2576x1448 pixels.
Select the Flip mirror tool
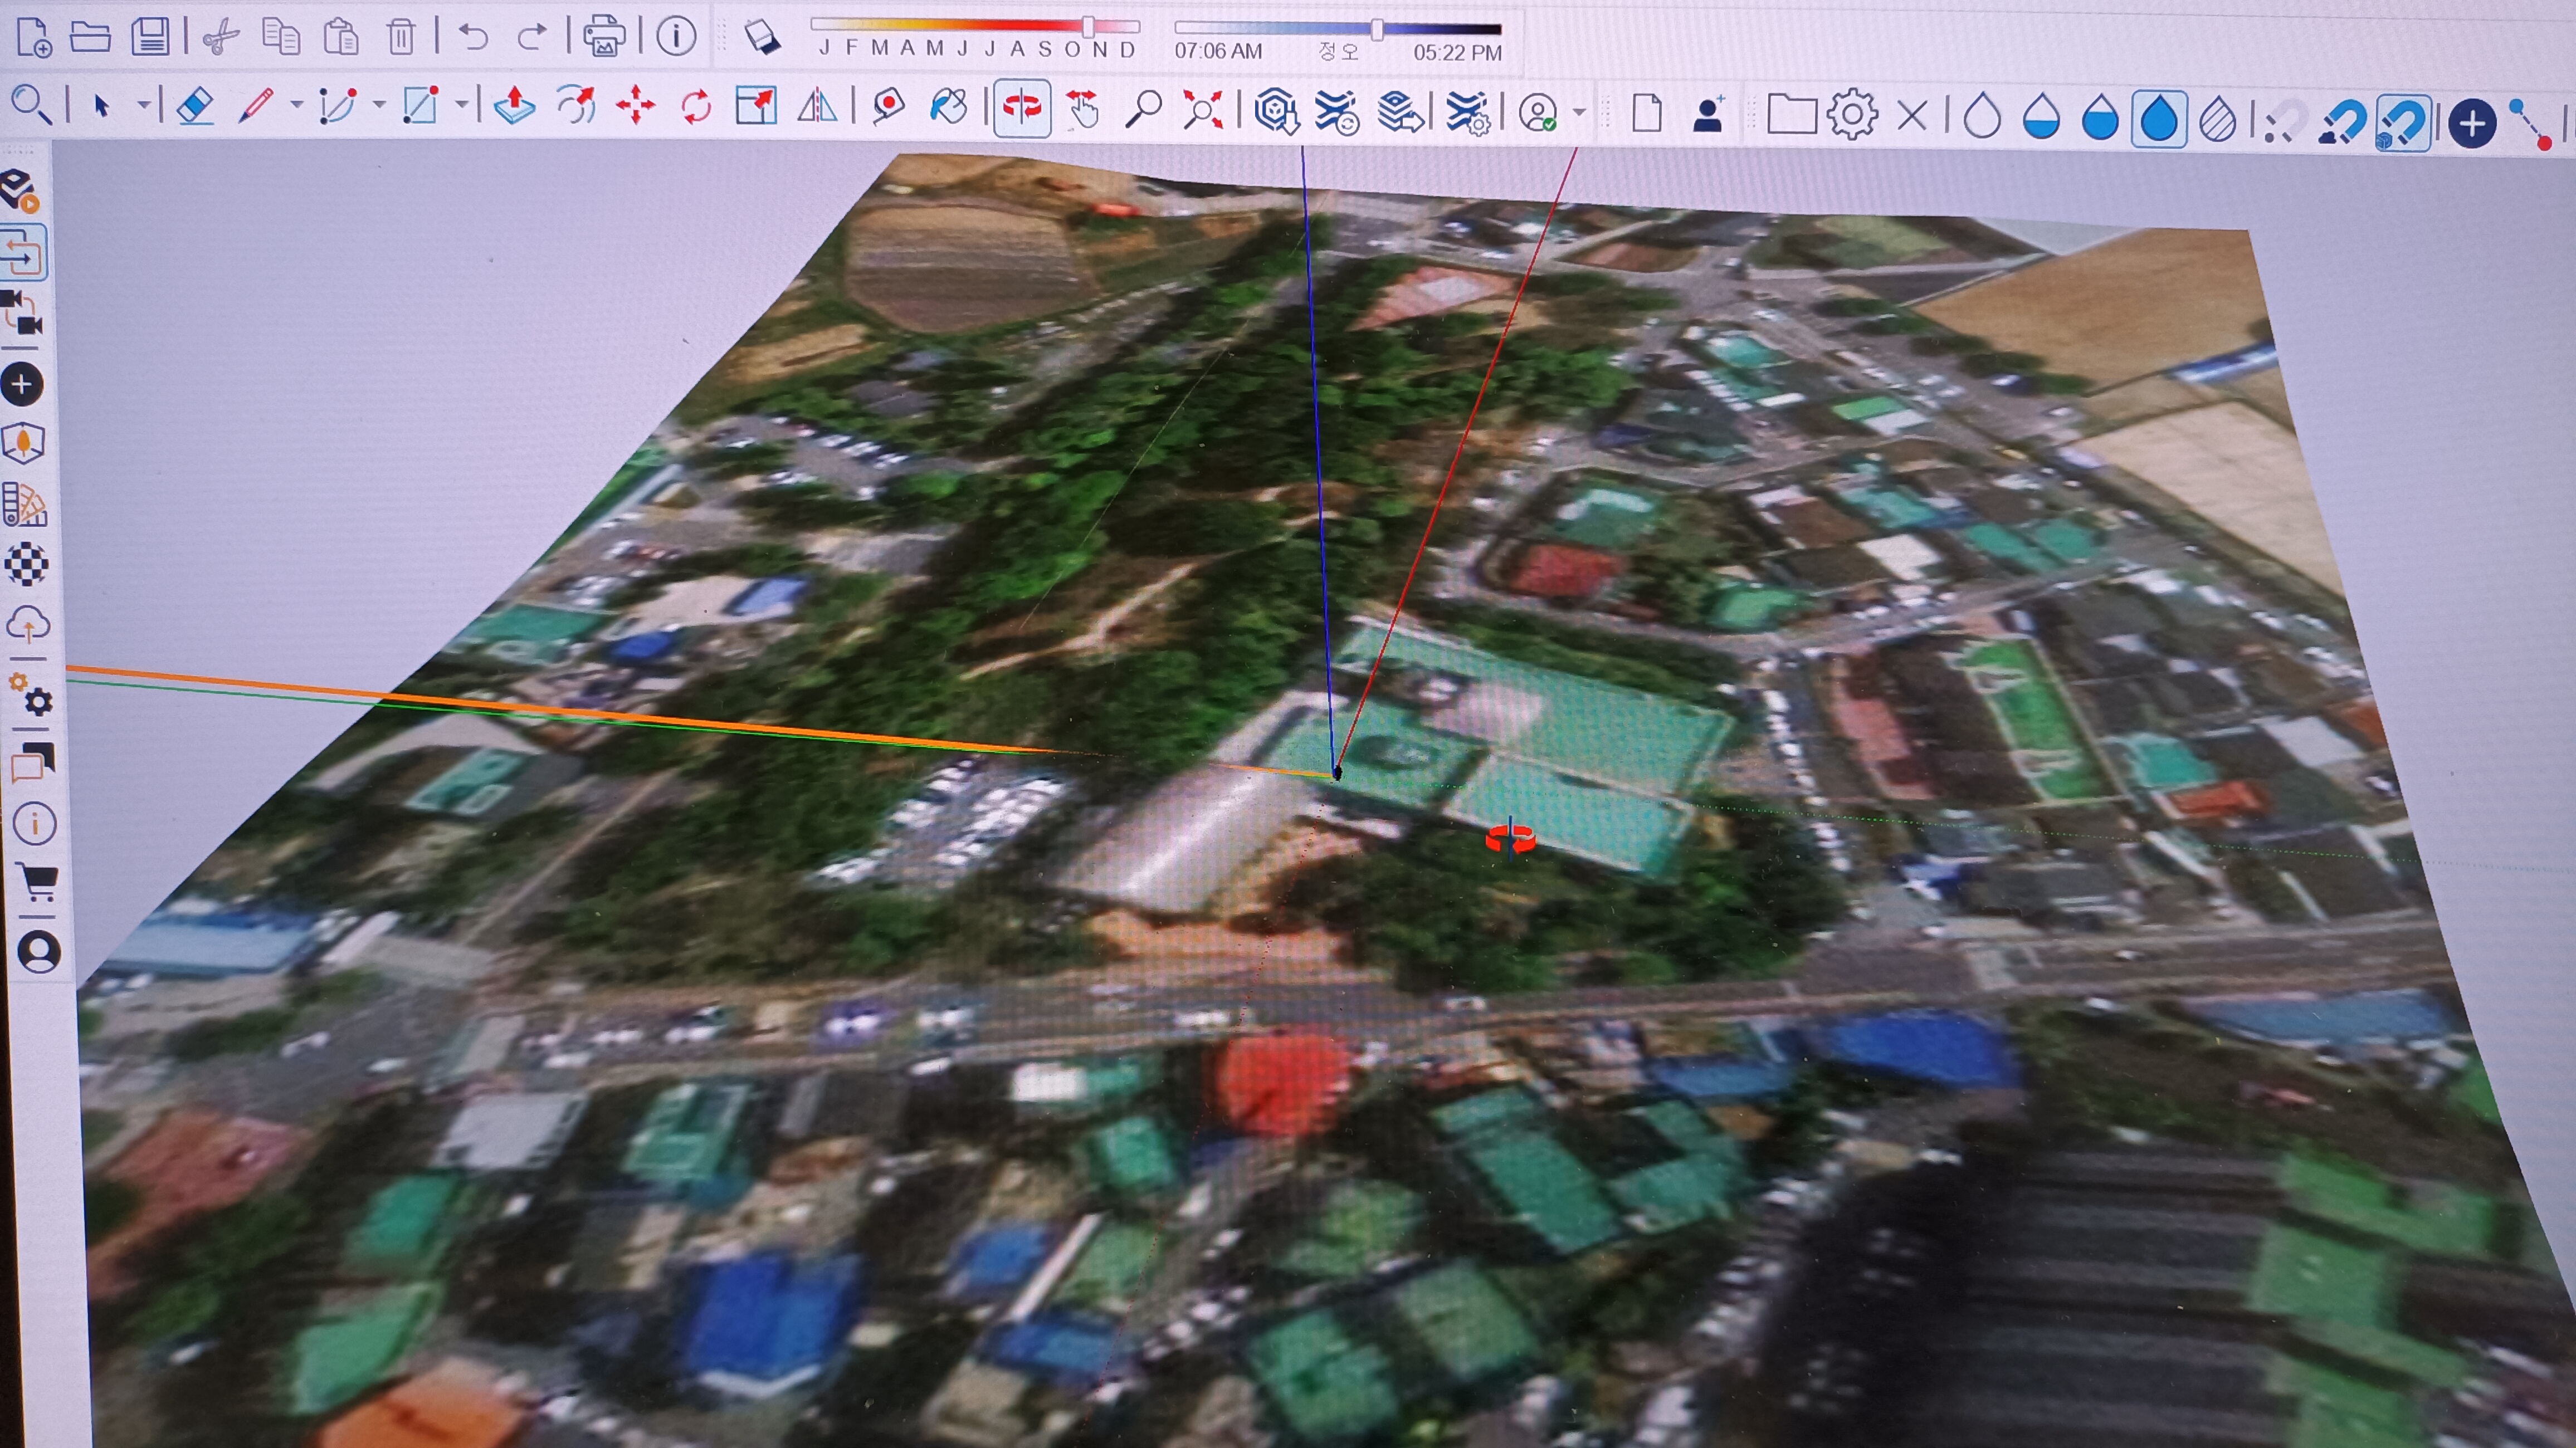click(817, 106)
